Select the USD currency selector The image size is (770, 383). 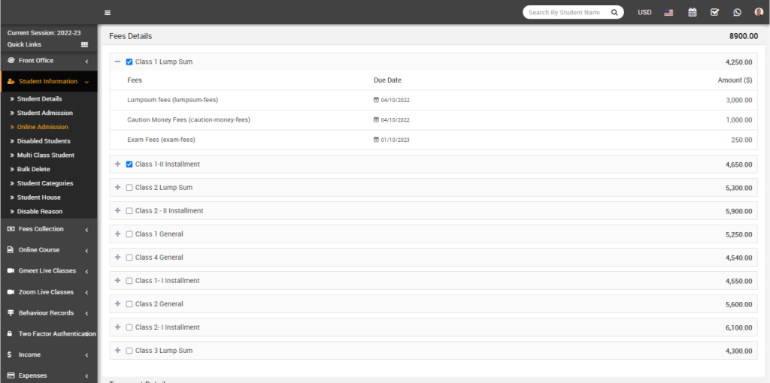(644, 13)
